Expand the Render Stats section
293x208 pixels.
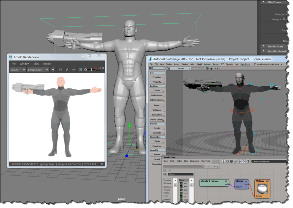263,46
